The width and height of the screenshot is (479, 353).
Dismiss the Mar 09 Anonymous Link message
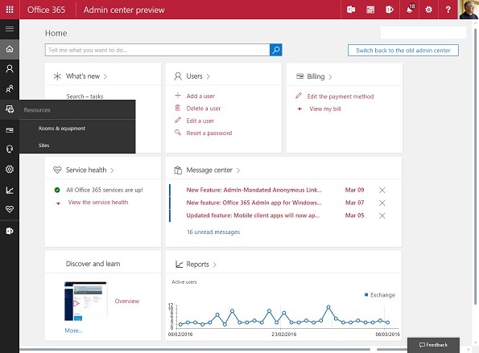click(382, 190)
